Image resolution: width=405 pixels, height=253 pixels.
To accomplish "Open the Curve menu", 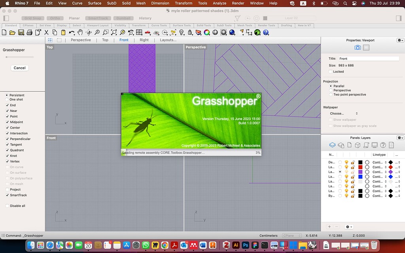I will (x=77, y=3).
